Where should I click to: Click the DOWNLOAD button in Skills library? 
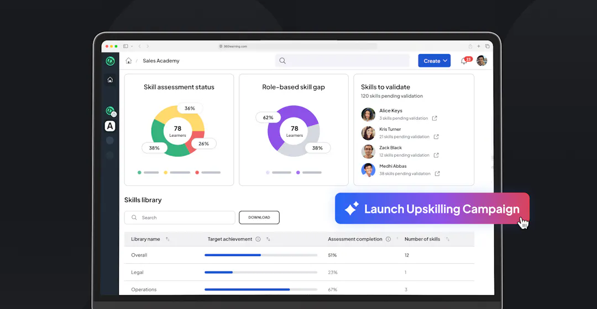coord(259,217)
